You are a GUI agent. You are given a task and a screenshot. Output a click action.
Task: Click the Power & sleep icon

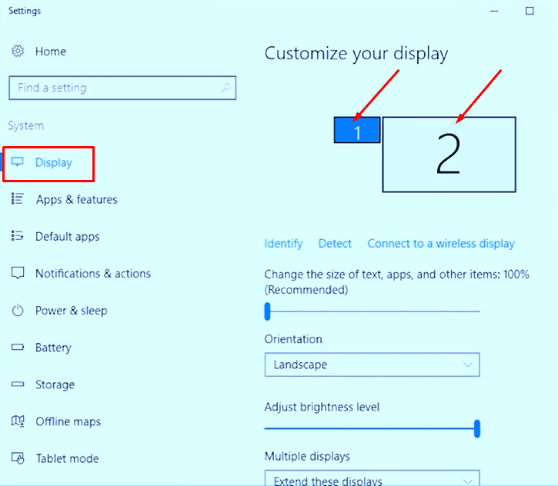tap(18, 311)
